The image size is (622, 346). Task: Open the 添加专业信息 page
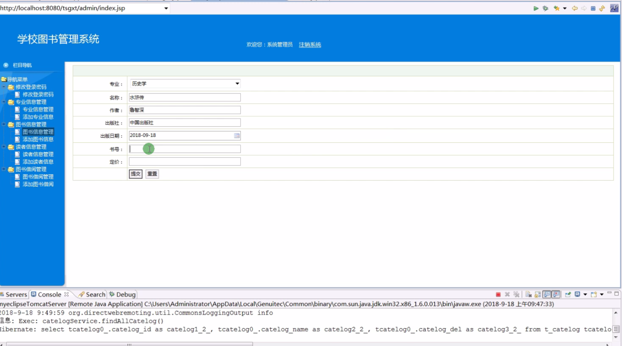pyautogui.click(x=38, y=117)
